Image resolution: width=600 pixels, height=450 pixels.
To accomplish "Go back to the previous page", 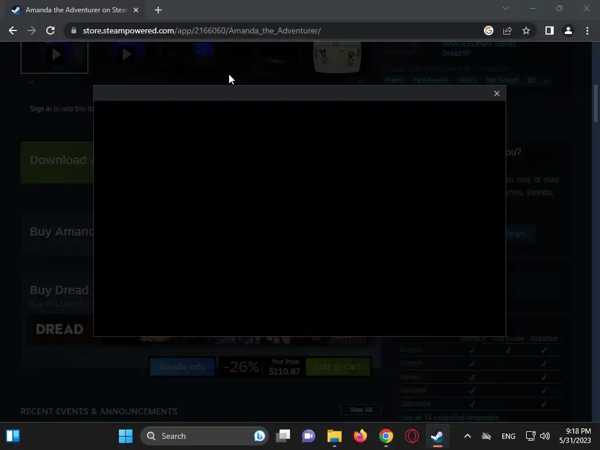I will pos(13,30).
